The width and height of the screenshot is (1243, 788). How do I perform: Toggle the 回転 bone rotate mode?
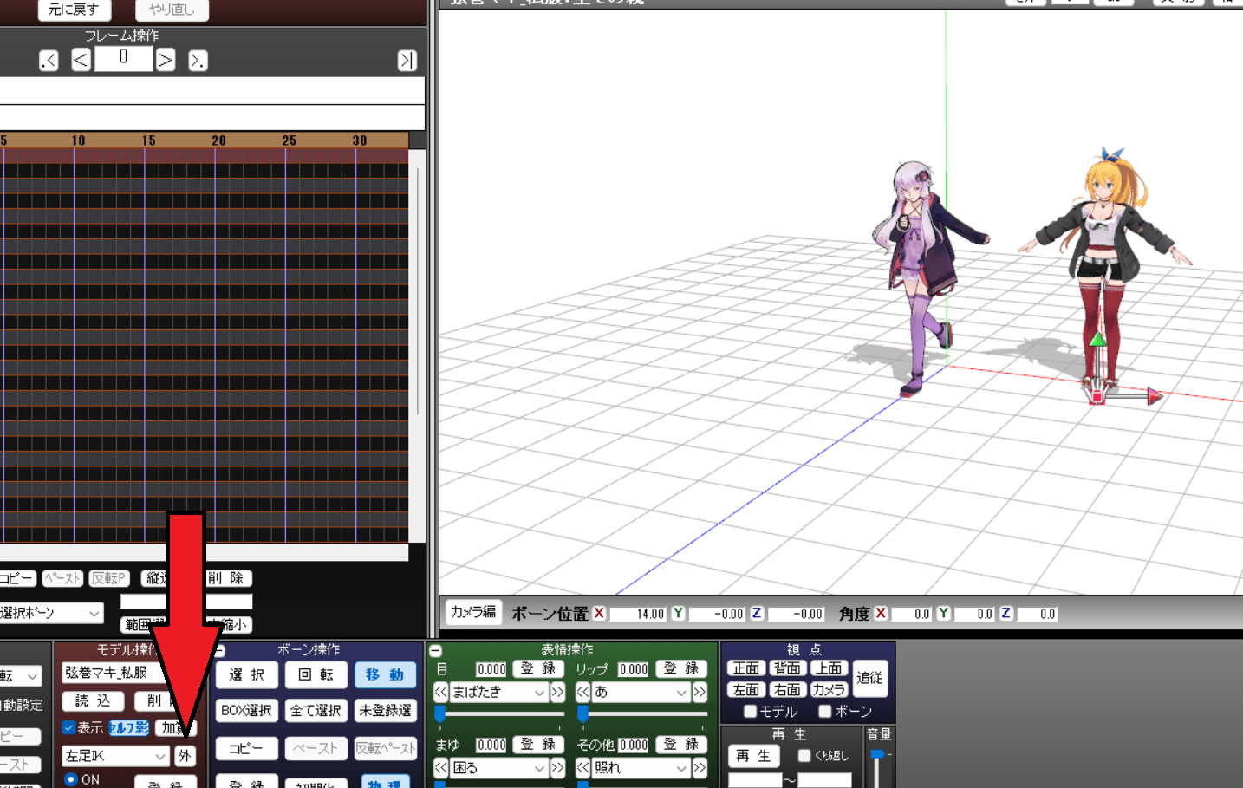coord(316,674)
